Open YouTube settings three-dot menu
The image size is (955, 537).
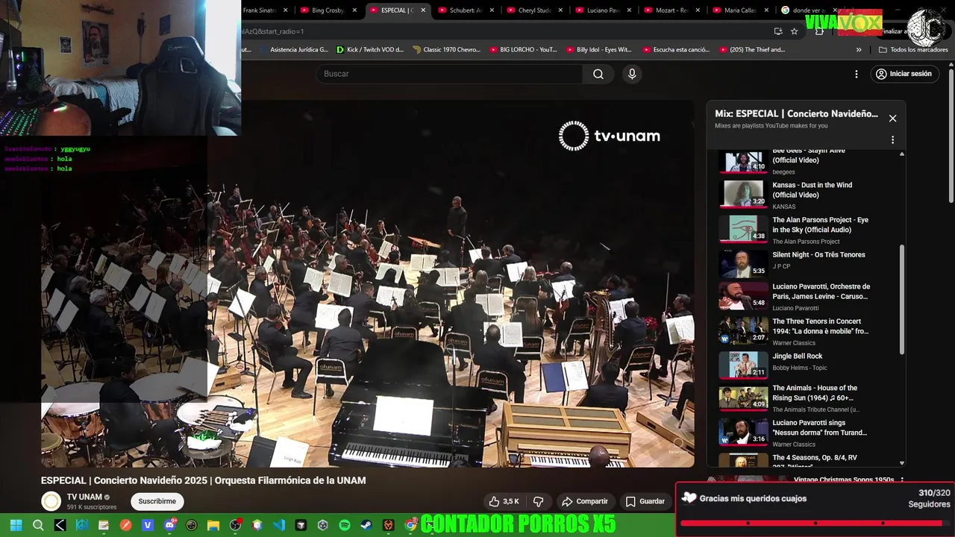[857, 74]
